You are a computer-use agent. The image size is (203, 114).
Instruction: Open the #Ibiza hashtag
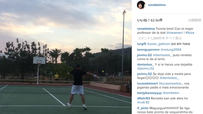point(190,33)
